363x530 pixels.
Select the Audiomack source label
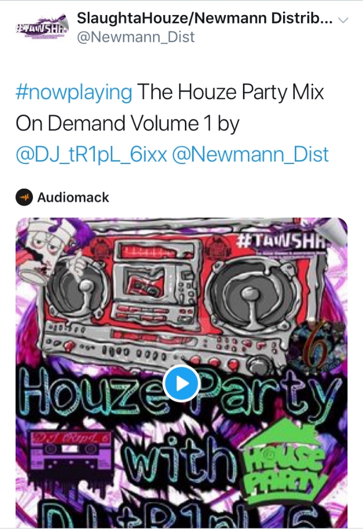73,197
